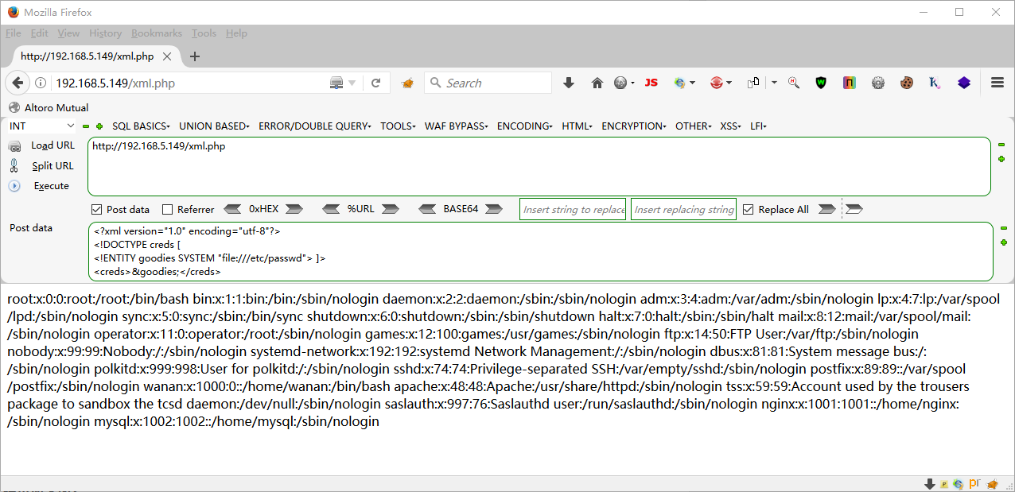Click the red swirl proxy extension icon

click(716, 83)
